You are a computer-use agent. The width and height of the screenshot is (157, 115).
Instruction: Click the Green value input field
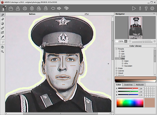tap(141, 92)
